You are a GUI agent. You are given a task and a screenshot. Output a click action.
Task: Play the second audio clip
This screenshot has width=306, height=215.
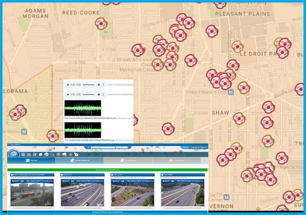[x=68, y=95]
